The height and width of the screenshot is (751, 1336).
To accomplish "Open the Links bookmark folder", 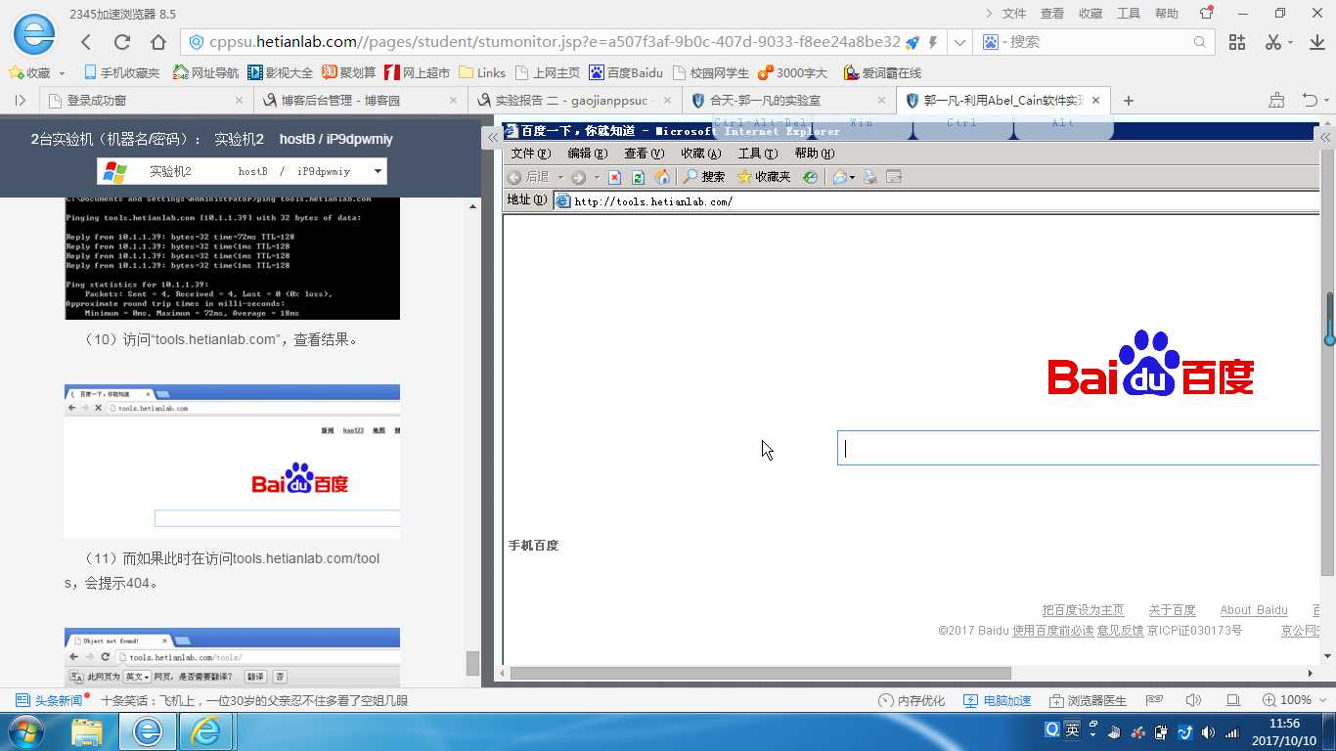I will (482, 73).
